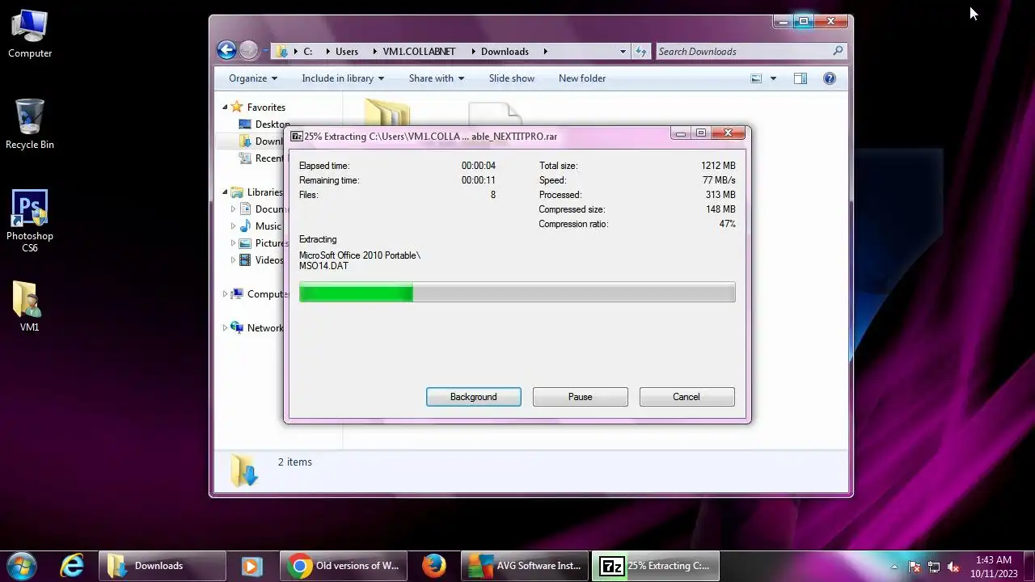Click New folder in Explorer toolbar
This screenshot has width=1035, height=582.
pyautogui.click(x=582, y=78)
